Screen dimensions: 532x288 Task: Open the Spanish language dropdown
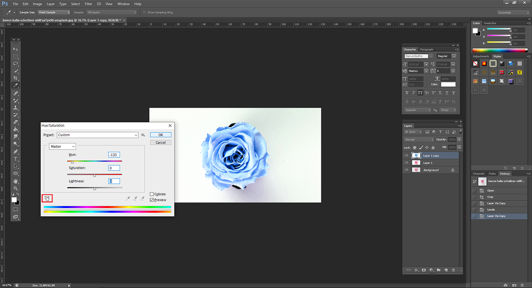pos(417,110)
